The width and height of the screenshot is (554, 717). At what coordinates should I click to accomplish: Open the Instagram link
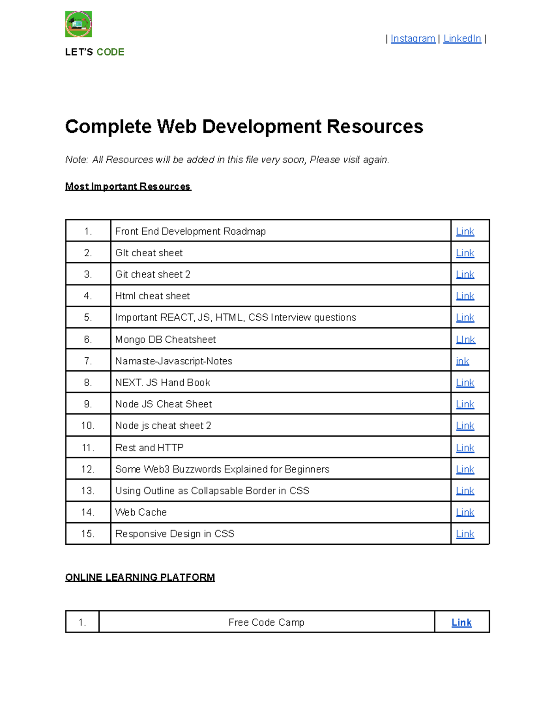click(412, 38)
